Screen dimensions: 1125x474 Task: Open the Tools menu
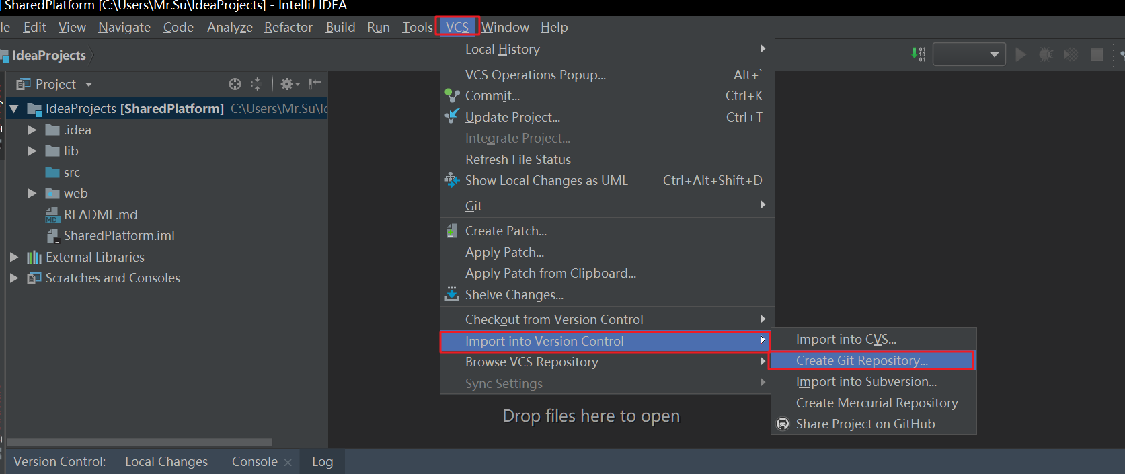pos(418,27)
